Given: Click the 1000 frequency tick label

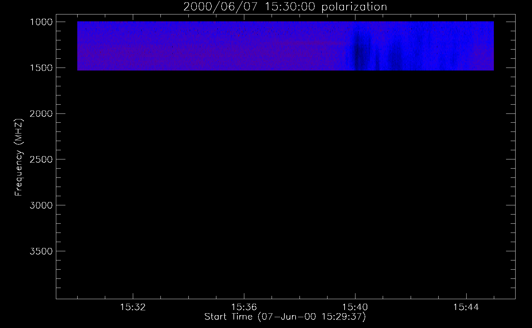Looking at the screenshot, I should 41,22.
